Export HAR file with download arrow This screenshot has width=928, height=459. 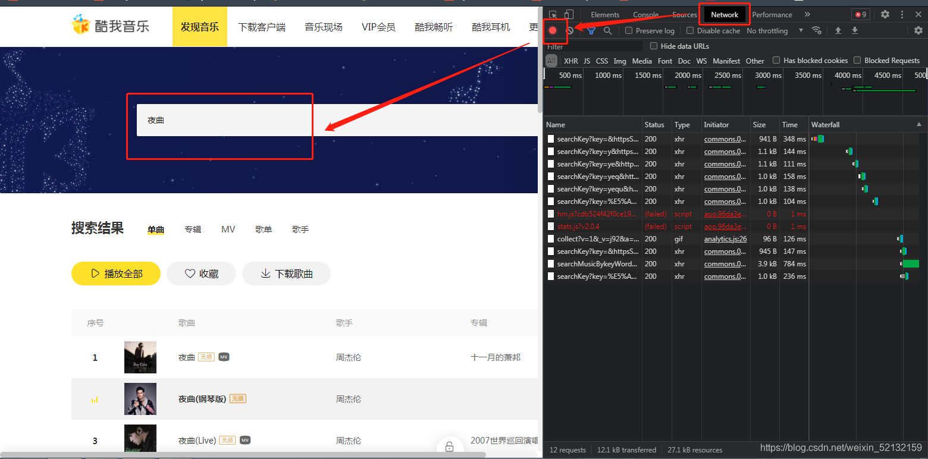tap(855, 30)
